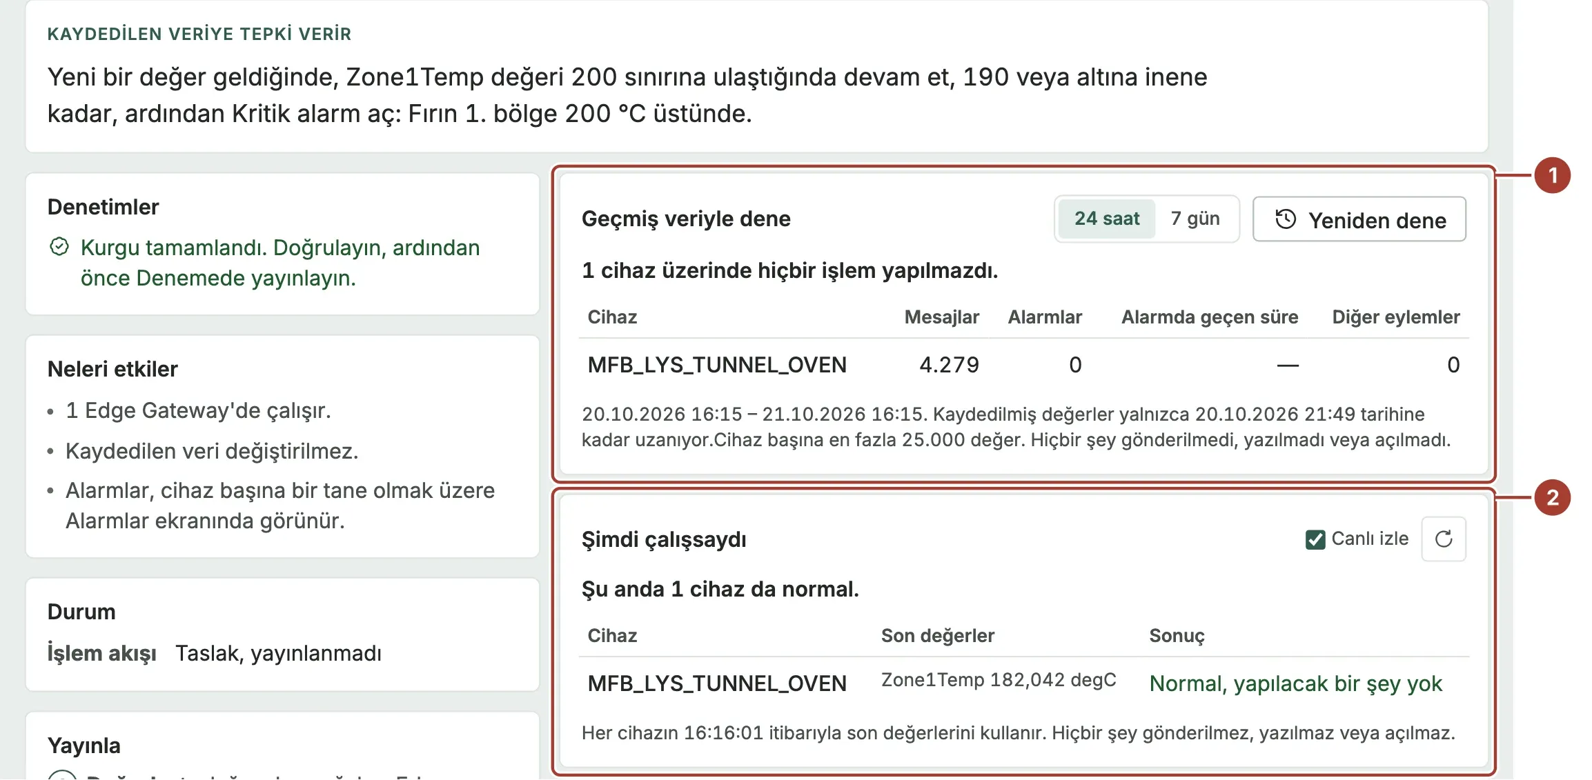Click the Kurgu tamamlandı validation message
The width and height of the screenshot is (1592, 780).
click(280, 263)
